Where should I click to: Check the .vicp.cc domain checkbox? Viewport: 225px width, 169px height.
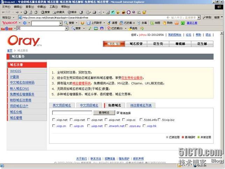pos(124,119)
